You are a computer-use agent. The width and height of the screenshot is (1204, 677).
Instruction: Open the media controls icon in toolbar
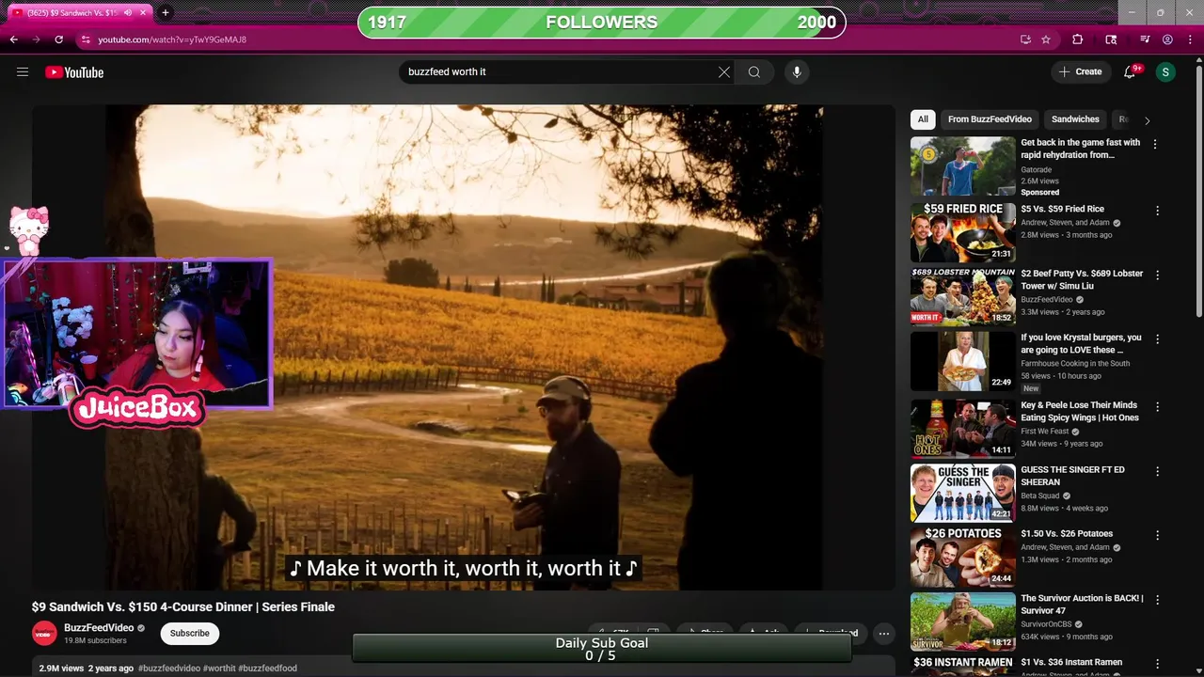(1145, 39)
